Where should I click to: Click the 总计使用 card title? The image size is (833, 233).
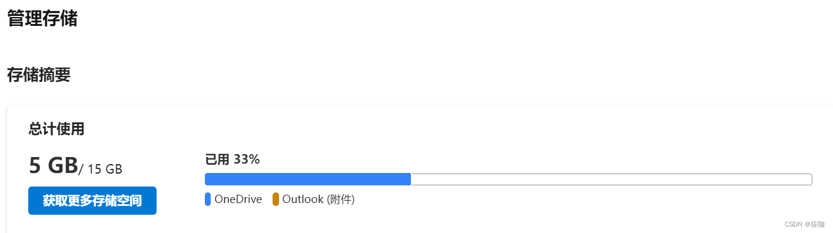[57, 129]
